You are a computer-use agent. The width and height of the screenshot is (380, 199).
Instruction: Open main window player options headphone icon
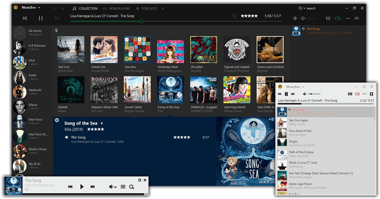[x=357, y=18]
